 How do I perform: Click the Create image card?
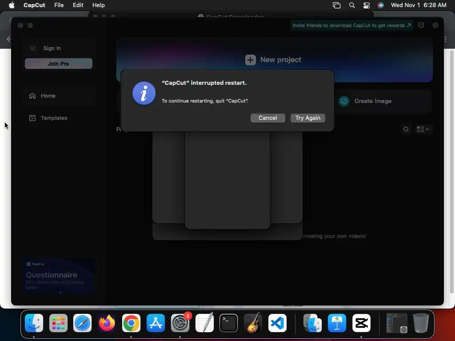(x=383, y=101)
